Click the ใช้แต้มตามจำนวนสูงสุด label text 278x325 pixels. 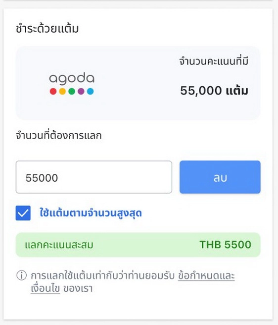pyautogui.click(x=91, y=213)
